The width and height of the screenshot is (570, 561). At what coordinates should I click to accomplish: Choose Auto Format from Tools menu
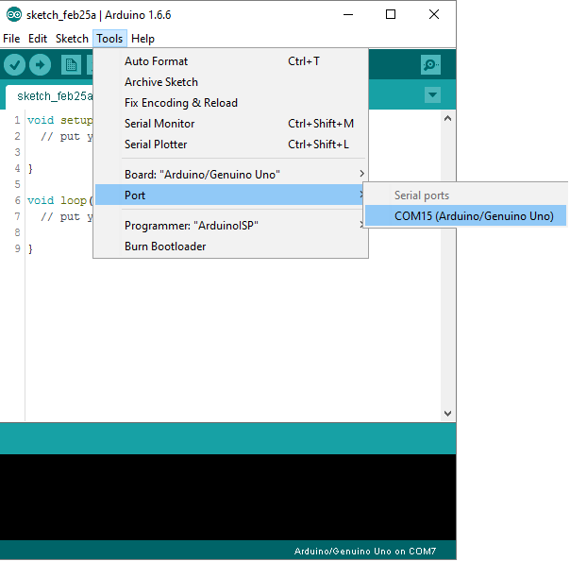230,61
